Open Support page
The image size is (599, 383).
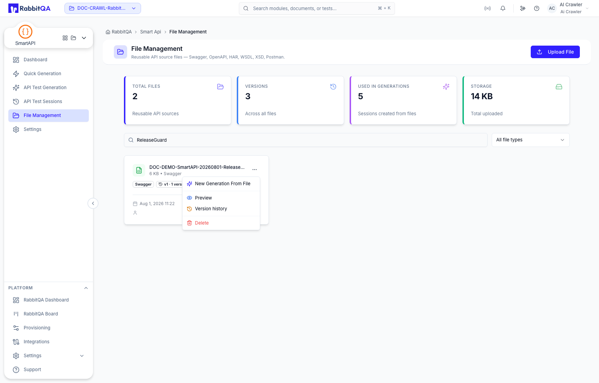[48, 369]
